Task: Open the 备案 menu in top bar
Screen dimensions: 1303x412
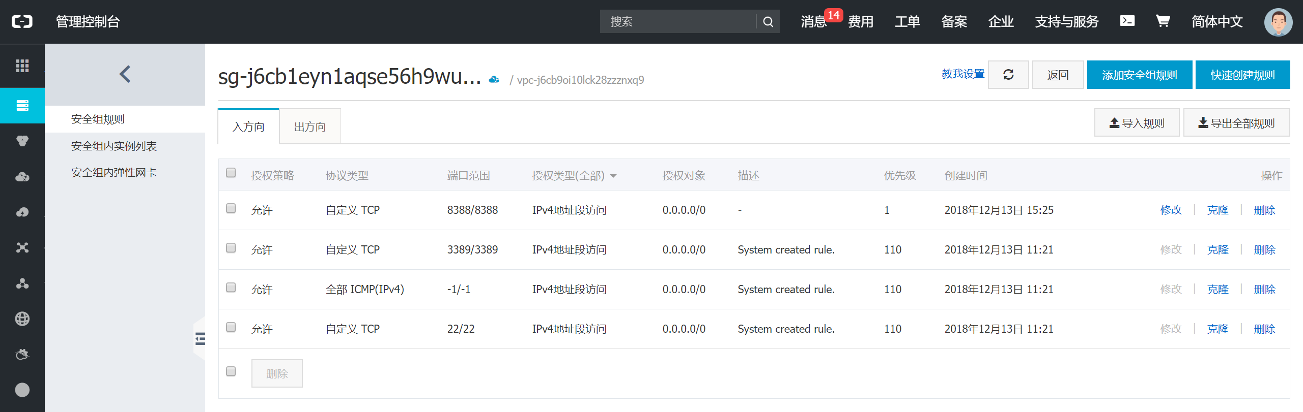Action: (954, 21)
